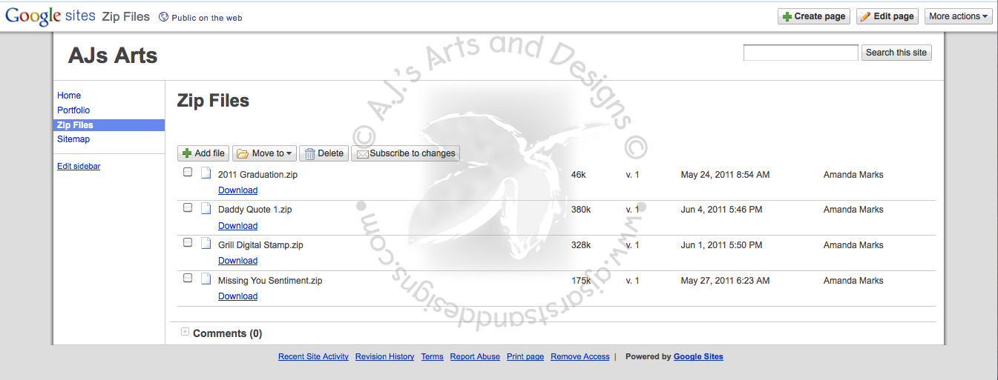Open the More actions dropdown
Viewport: 998px width, 380px height.
click(x=958, y=16)
